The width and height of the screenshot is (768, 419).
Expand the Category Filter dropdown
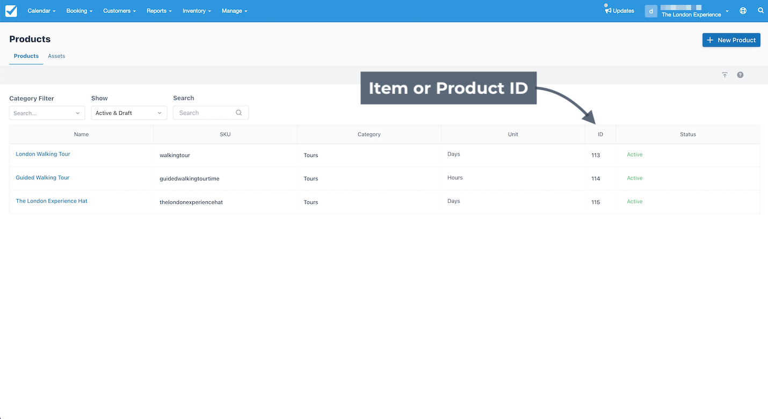(x=47, y=113)
